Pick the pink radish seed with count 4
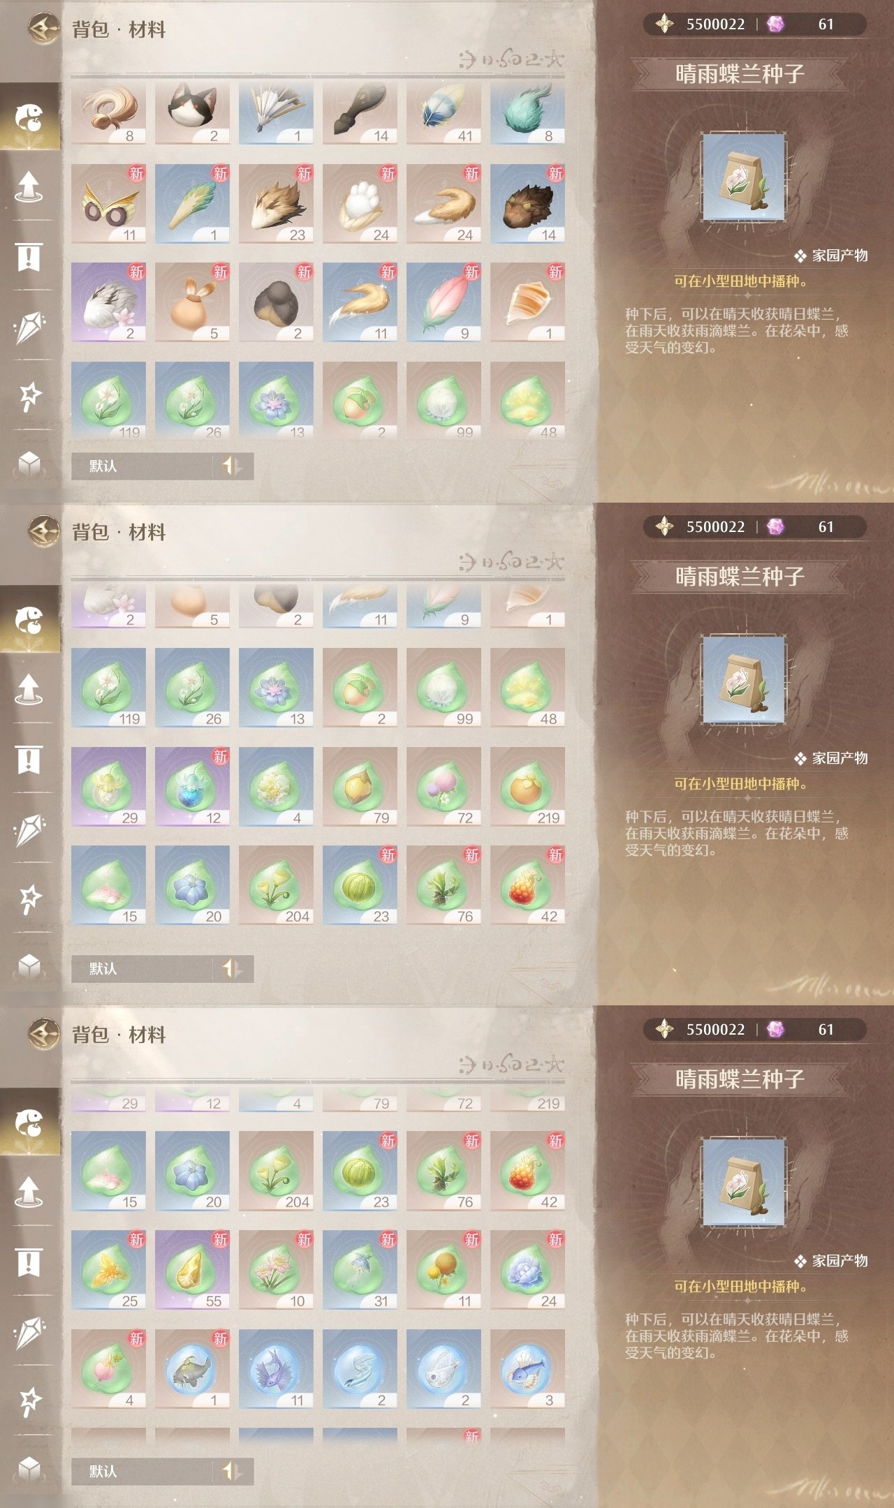This screenshot has height=1508, width=894. [108, 1369]
